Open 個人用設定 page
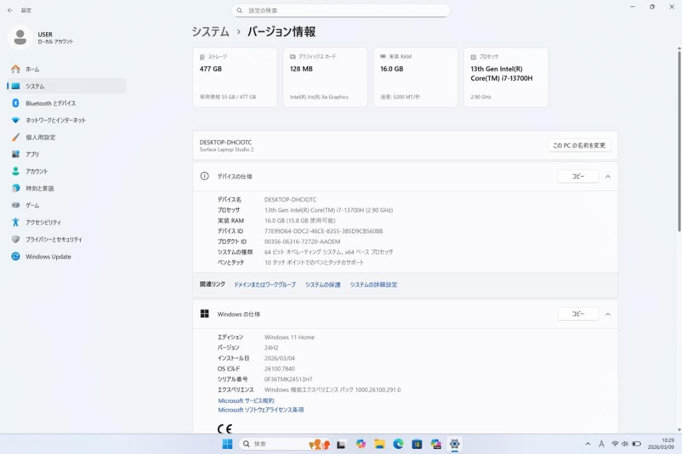Screen dimensions: 682x454 coord(66,137)
